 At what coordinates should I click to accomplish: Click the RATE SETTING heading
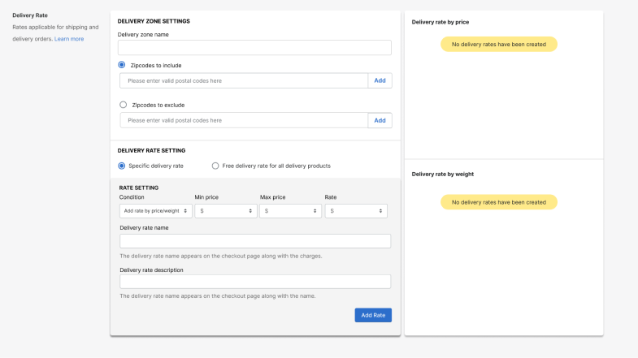pos(139,188)
